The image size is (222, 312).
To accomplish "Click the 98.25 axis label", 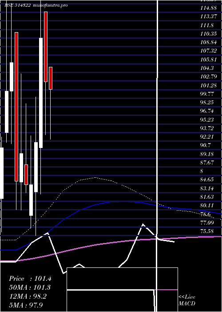I will pos(207,102).
